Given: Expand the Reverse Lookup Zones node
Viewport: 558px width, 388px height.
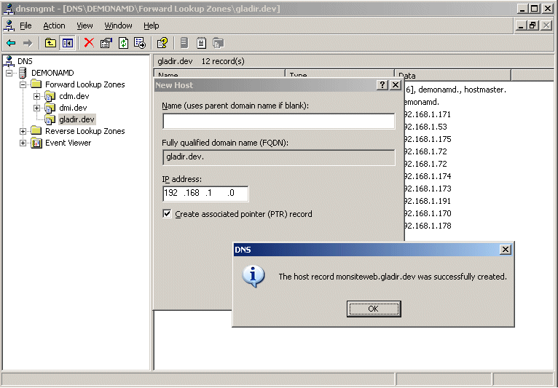Looking at the screenshot, I should pos(23,131).
